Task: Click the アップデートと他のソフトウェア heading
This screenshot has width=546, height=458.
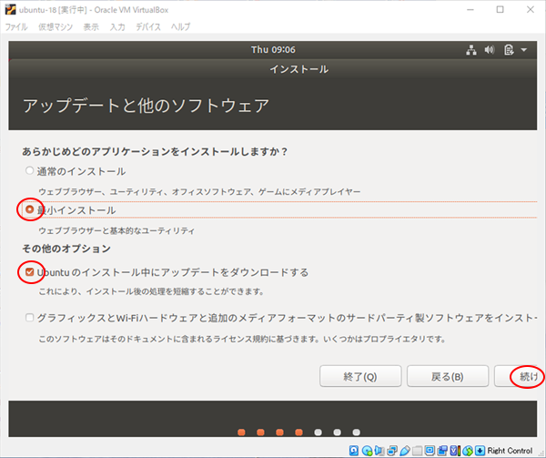Action: pyautogui.click(x=146, y=106)
